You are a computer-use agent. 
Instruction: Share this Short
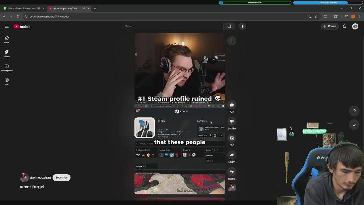pyautogui.click(x=232, y=155)
